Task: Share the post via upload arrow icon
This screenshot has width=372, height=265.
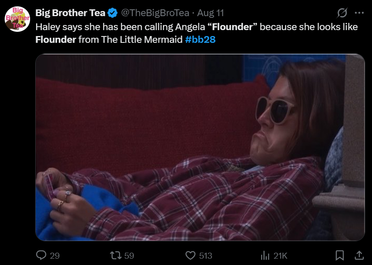Action: 359,256
